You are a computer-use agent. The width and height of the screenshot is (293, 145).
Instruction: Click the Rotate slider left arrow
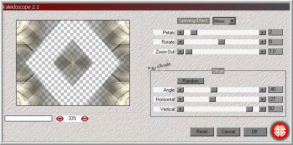tap(180, 42)
